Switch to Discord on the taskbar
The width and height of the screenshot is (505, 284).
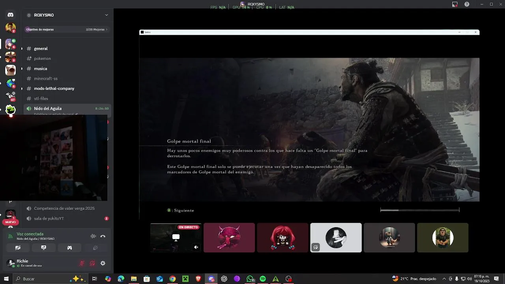pyautogui.click(x=211, y=279)
